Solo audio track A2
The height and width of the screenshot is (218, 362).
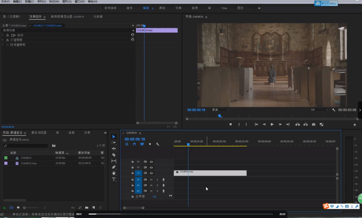[x=157, y=185]
